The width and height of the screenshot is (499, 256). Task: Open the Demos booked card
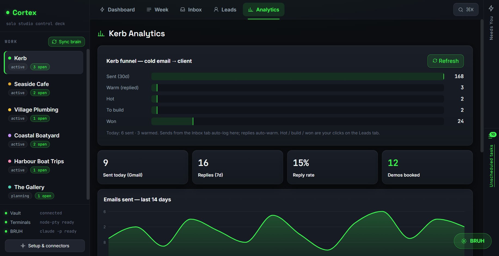(427, 167)
